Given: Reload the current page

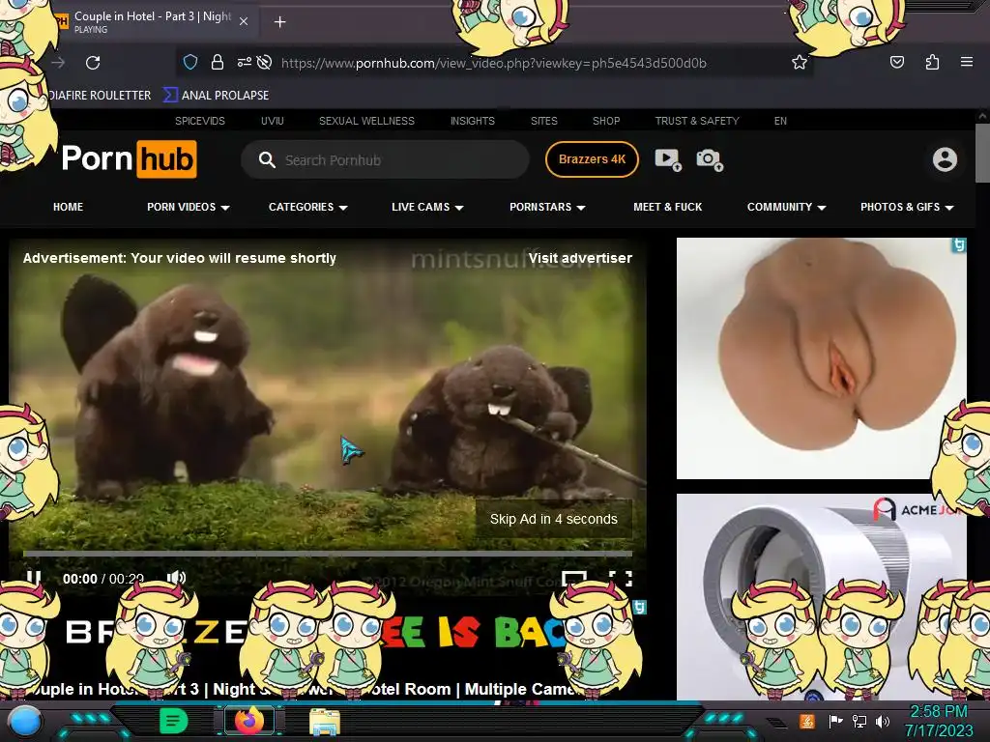Looking at the screenshot, I should (x=93, y=63).
